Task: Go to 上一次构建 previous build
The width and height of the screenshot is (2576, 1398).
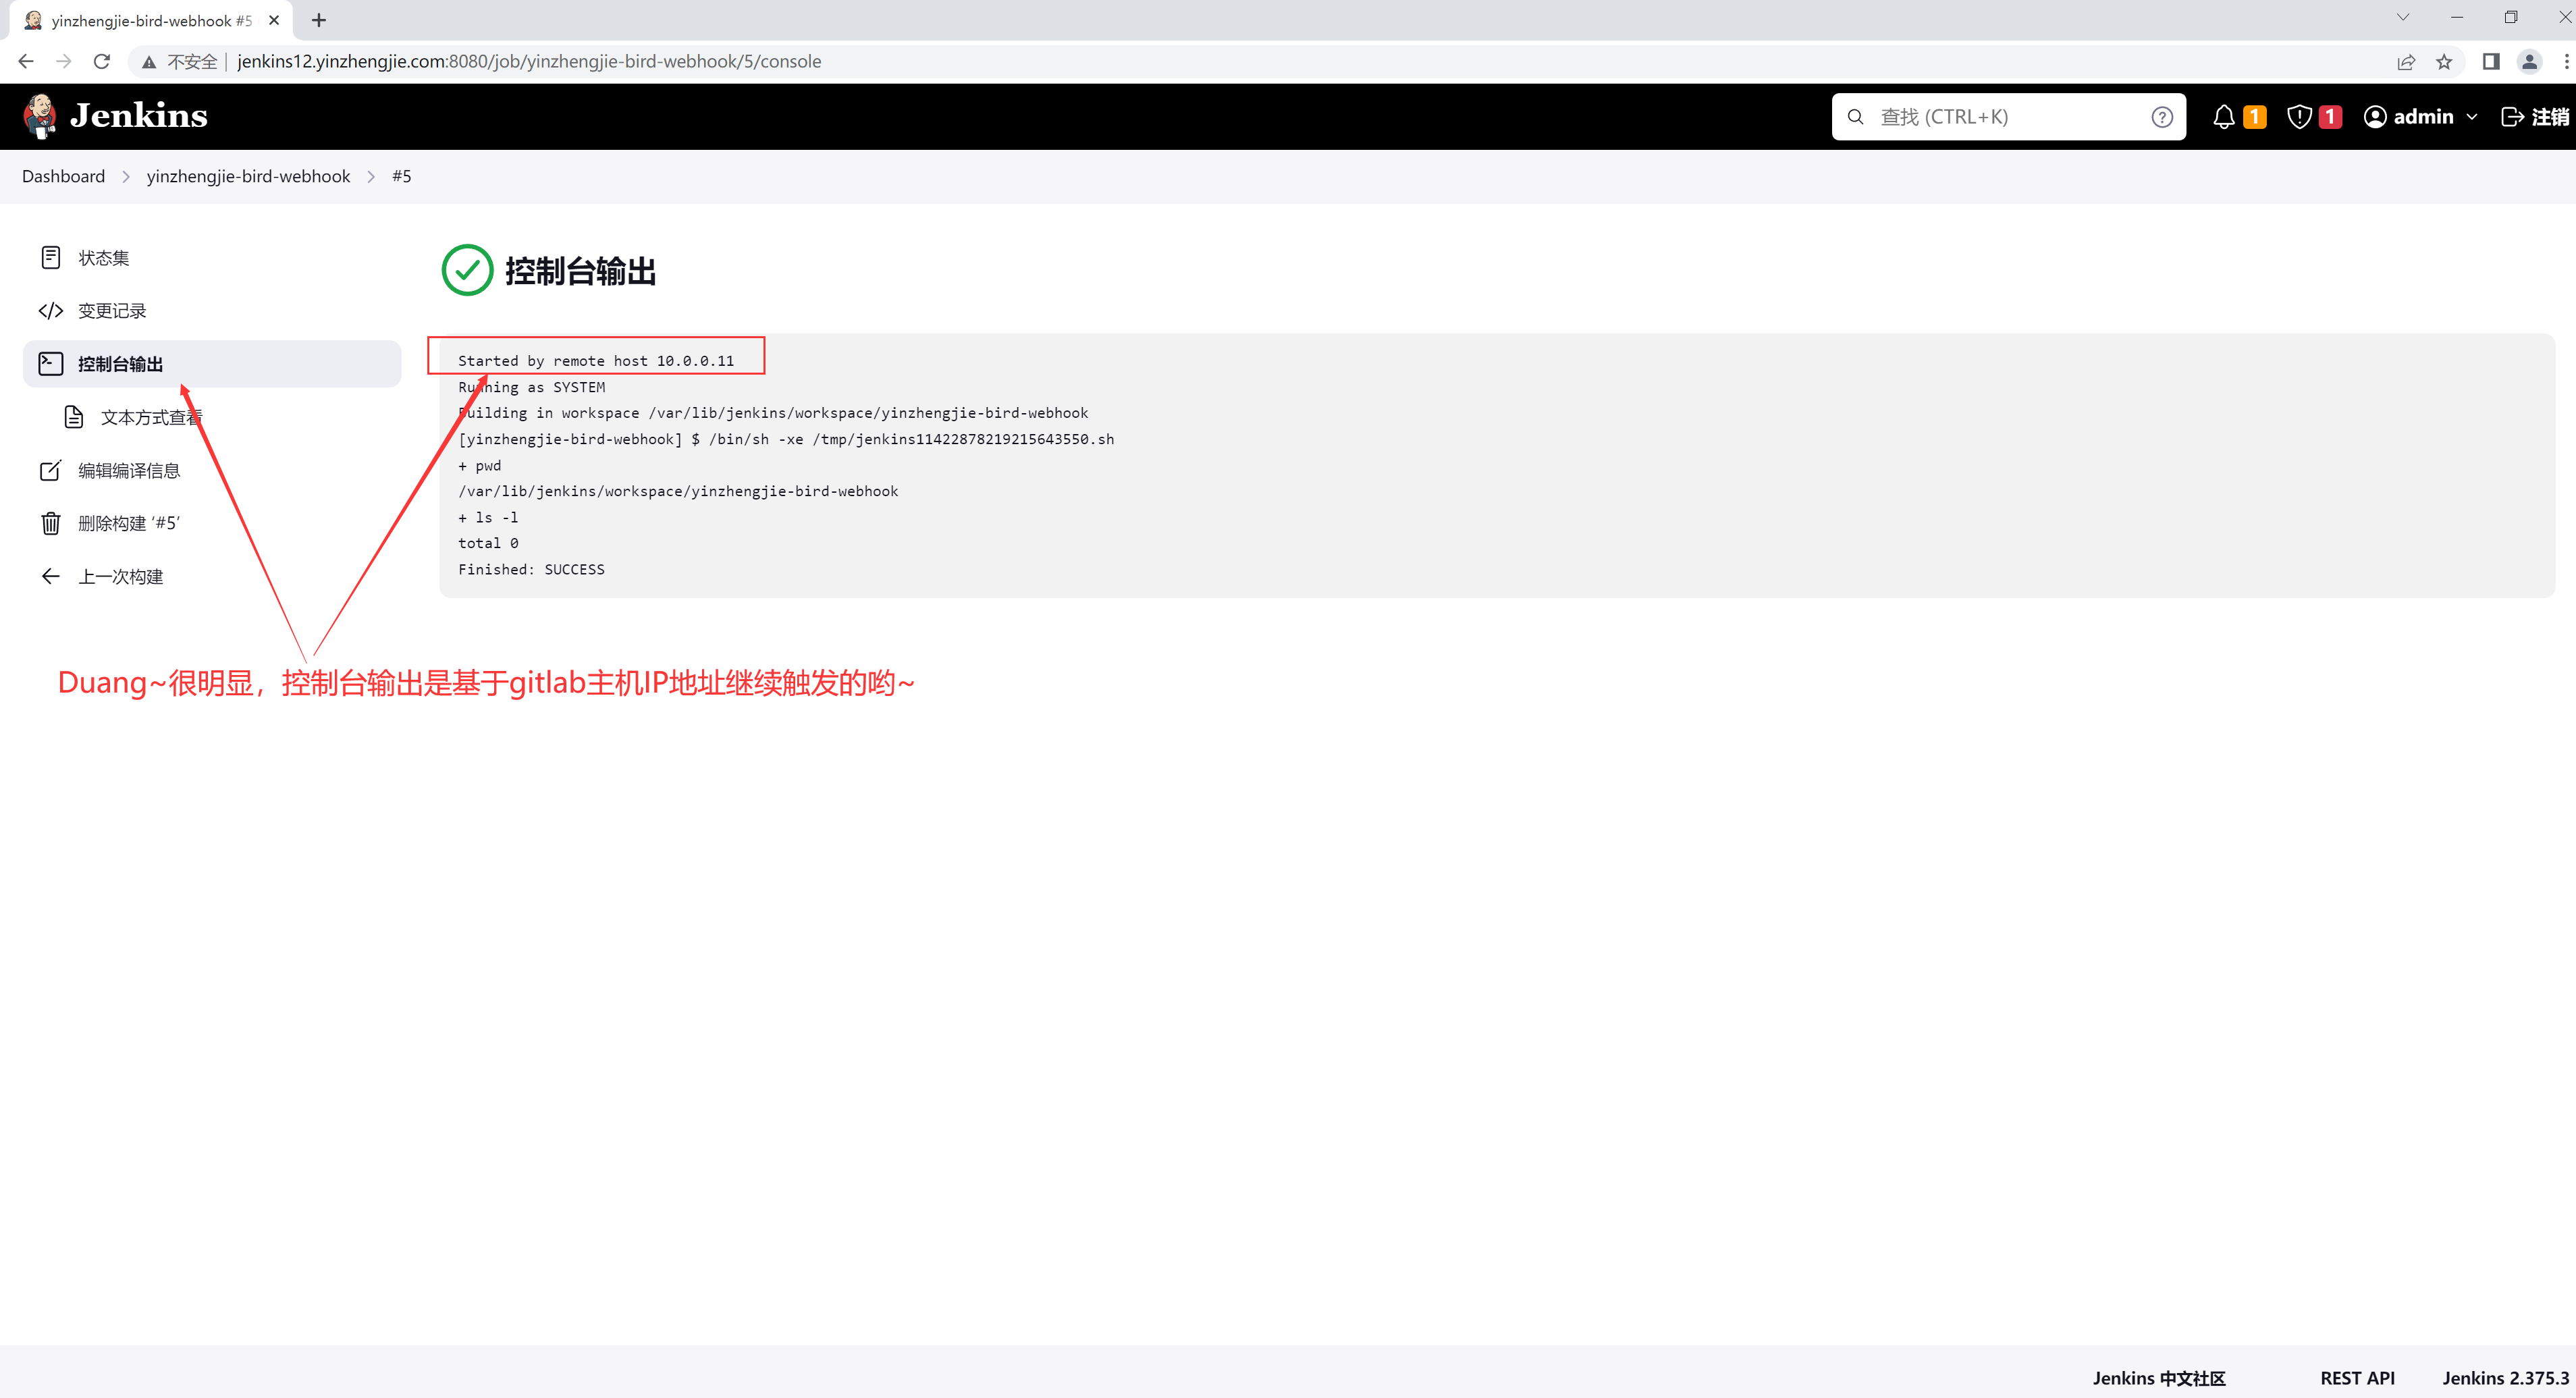Action: pos(120,576)
